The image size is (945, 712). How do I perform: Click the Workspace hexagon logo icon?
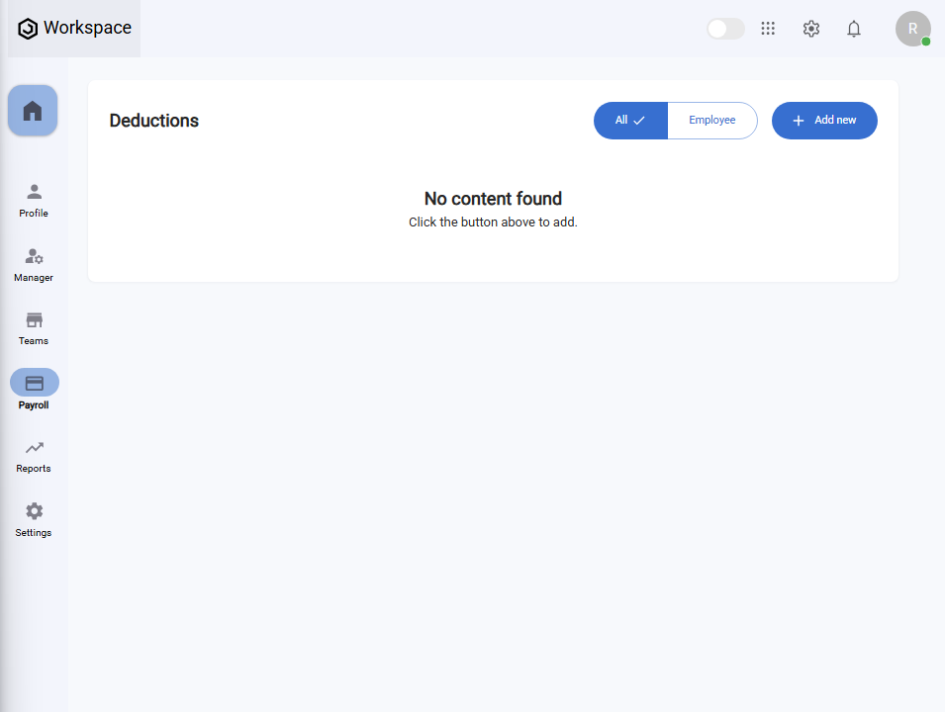[28, 29]
